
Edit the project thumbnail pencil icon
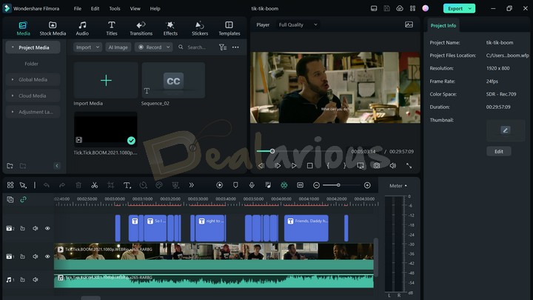(x=505, y=130)
